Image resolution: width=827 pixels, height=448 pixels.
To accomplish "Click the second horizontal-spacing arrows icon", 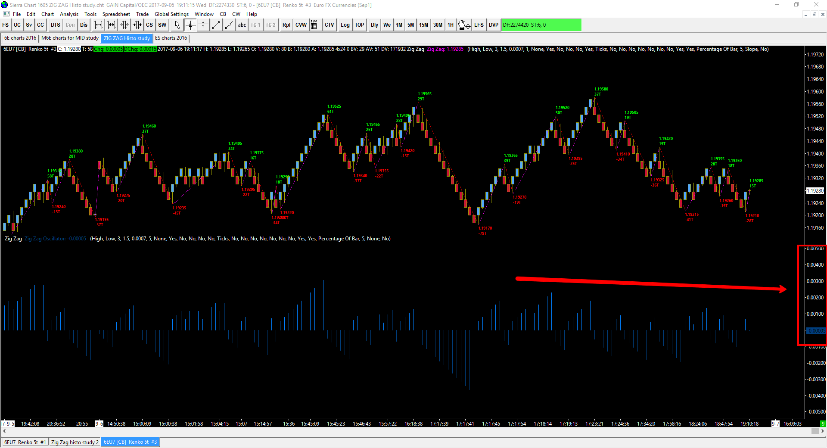I will tap(112, 25).
